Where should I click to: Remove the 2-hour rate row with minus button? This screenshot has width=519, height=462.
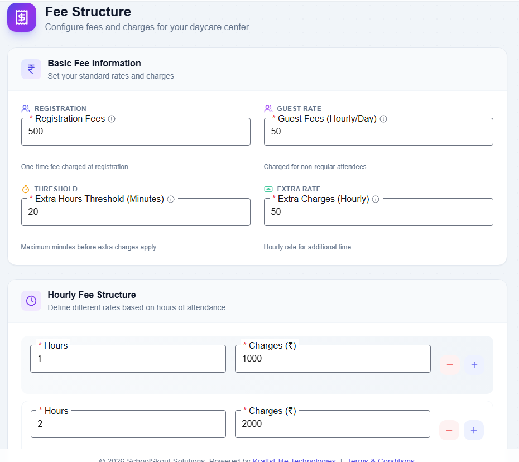[x=449, y=430]
